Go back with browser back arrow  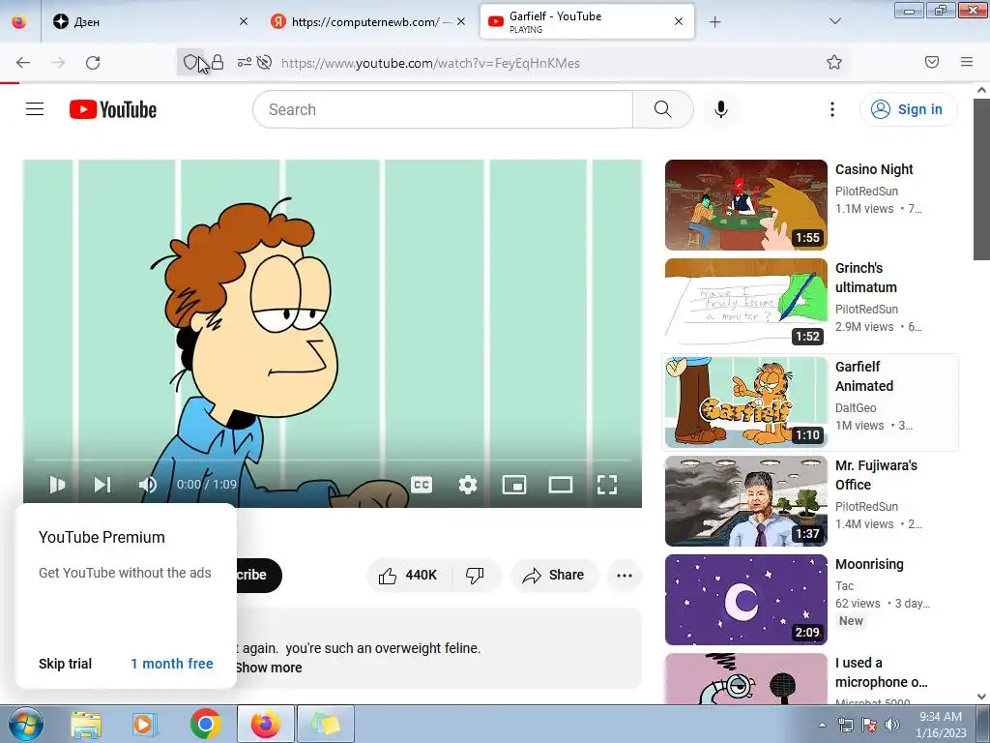click(23, 62)
